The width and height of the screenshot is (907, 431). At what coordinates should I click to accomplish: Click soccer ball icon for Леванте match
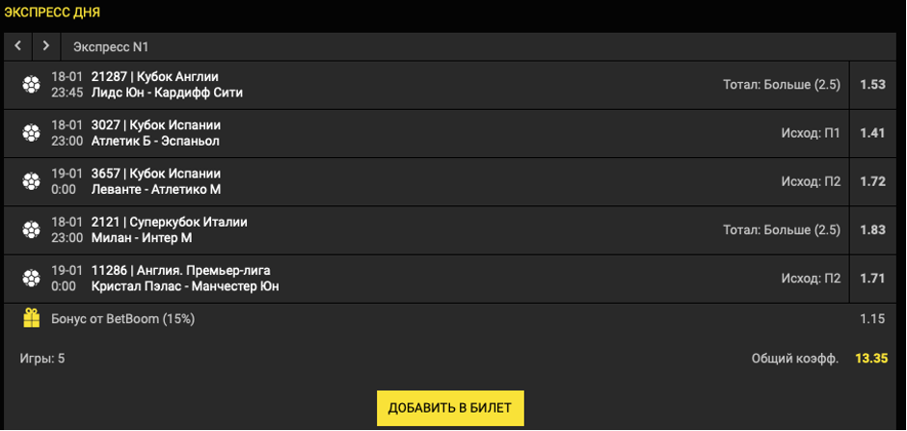[x=32, y=181]
